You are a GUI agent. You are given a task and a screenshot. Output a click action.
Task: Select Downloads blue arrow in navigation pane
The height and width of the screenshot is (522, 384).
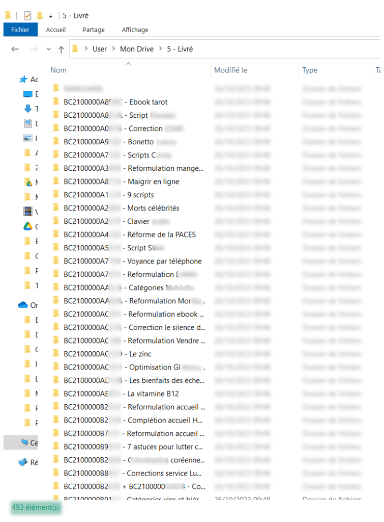click(28, 108)
